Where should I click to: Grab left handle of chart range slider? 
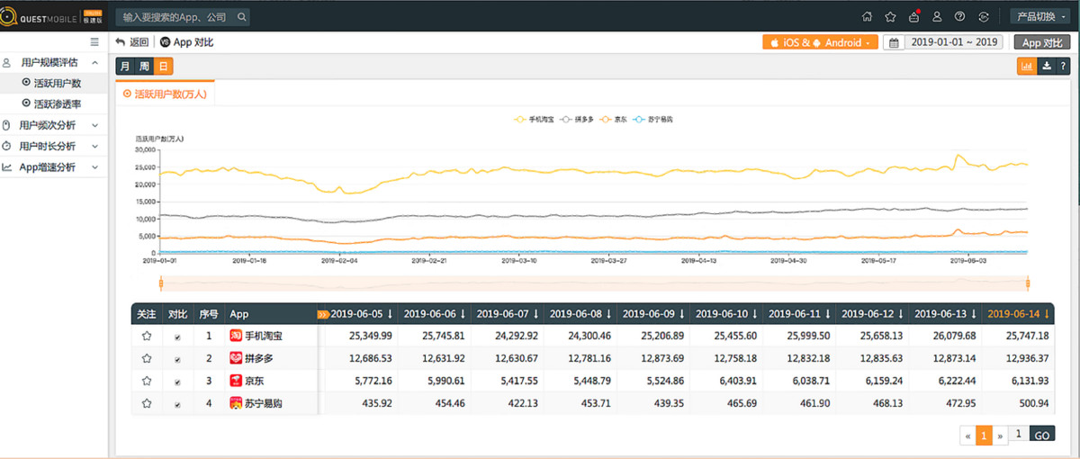pyautogui.click(x=160, y=283)
